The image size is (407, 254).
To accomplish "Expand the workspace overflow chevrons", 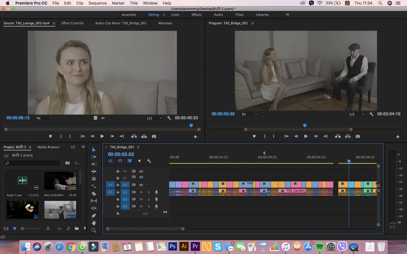I will coord(288,15).
